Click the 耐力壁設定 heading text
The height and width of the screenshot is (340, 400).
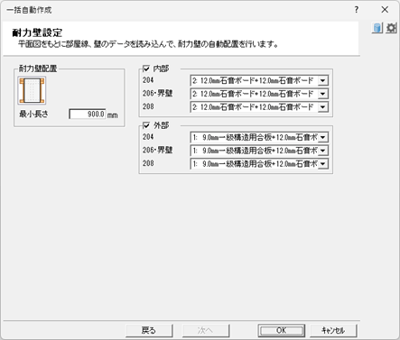[x=37, y=32]
